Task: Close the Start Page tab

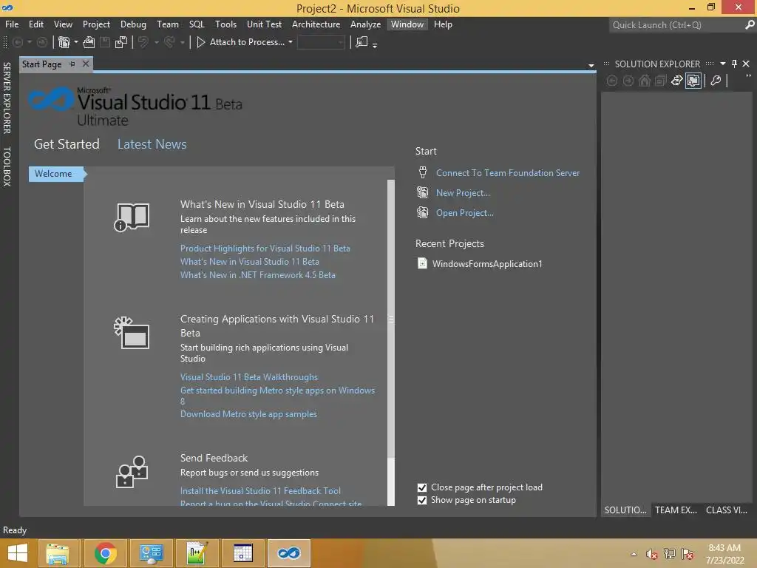Action: (x=86, y=64)
